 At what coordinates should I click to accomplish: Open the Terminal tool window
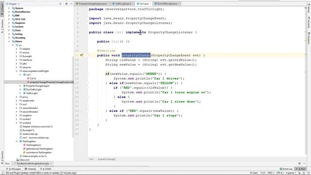[x=30, y=169]
